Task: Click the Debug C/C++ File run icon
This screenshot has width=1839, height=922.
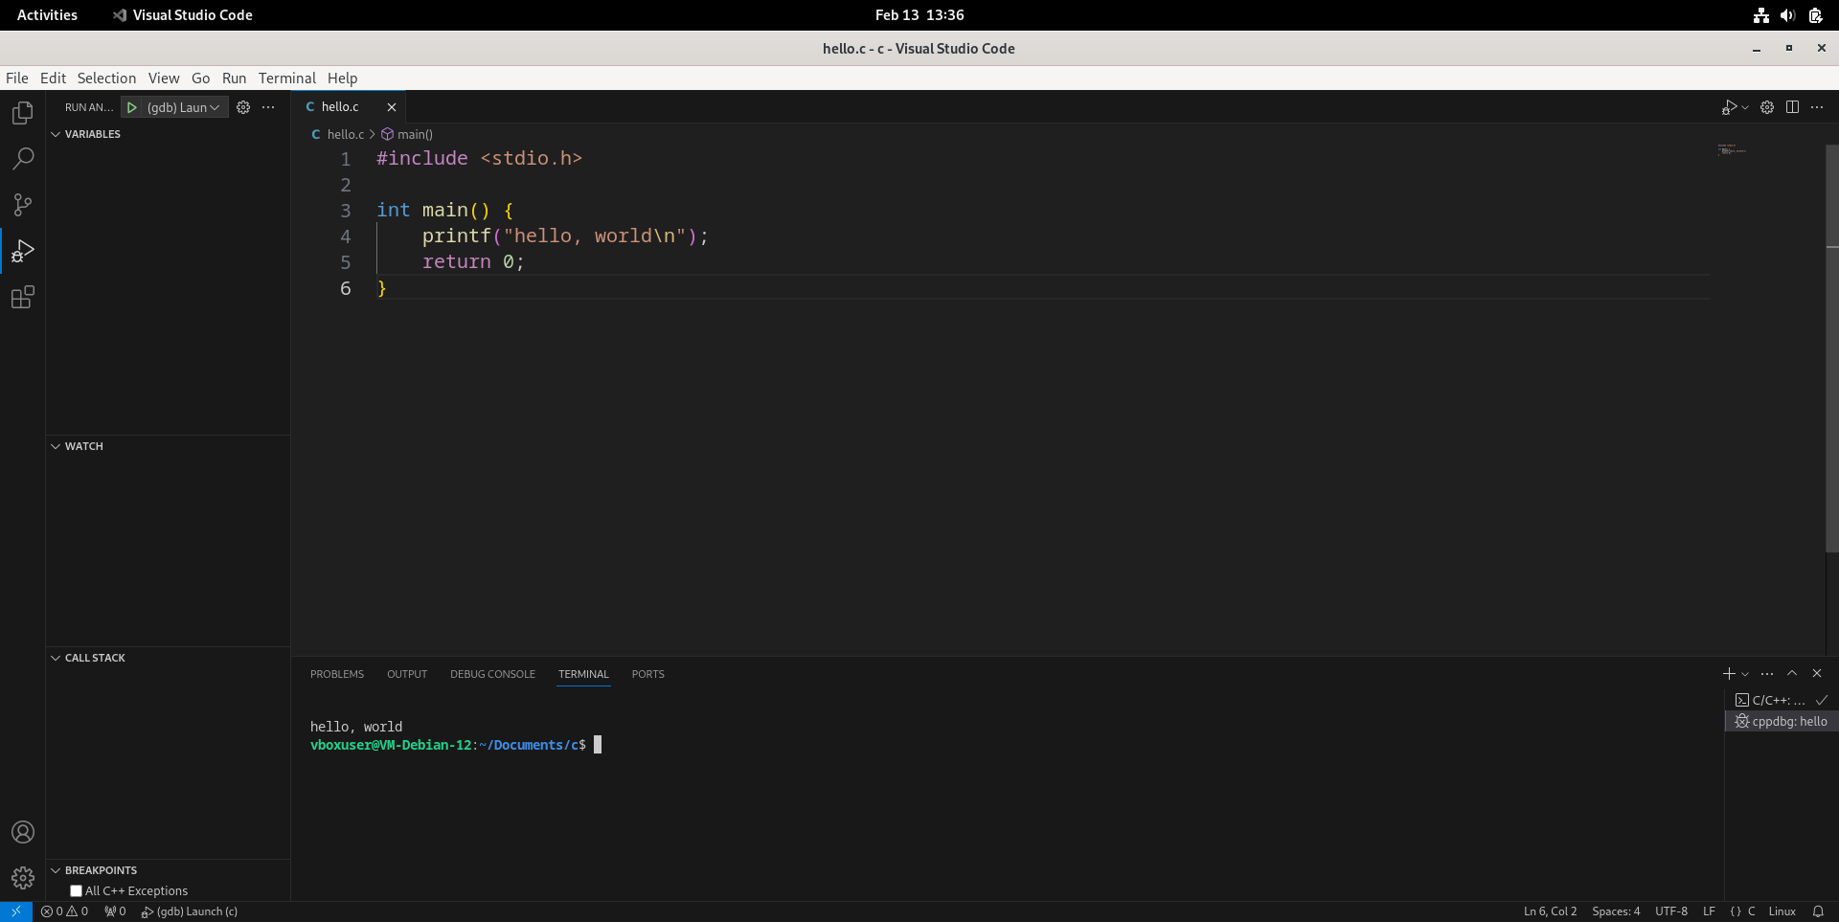Action: point(1728,107)
